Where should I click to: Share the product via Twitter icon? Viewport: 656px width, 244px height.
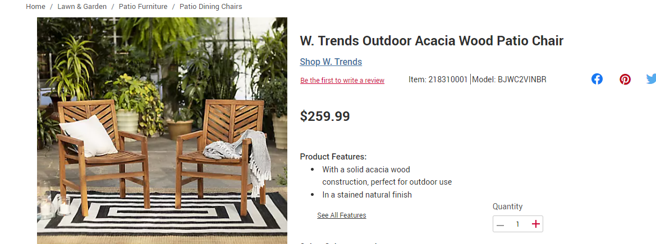pyautogui.click(x=651, y=79)
